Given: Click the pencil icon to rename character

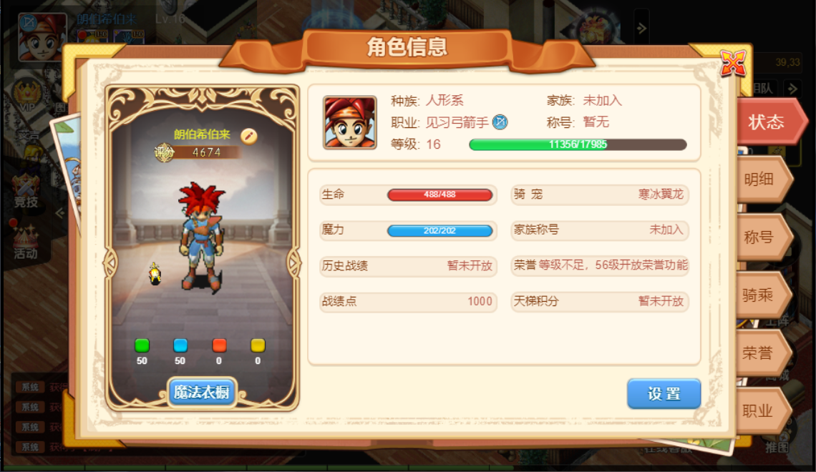Looking at the screenshot, I should pyautogui.click(x=249, y=136).
